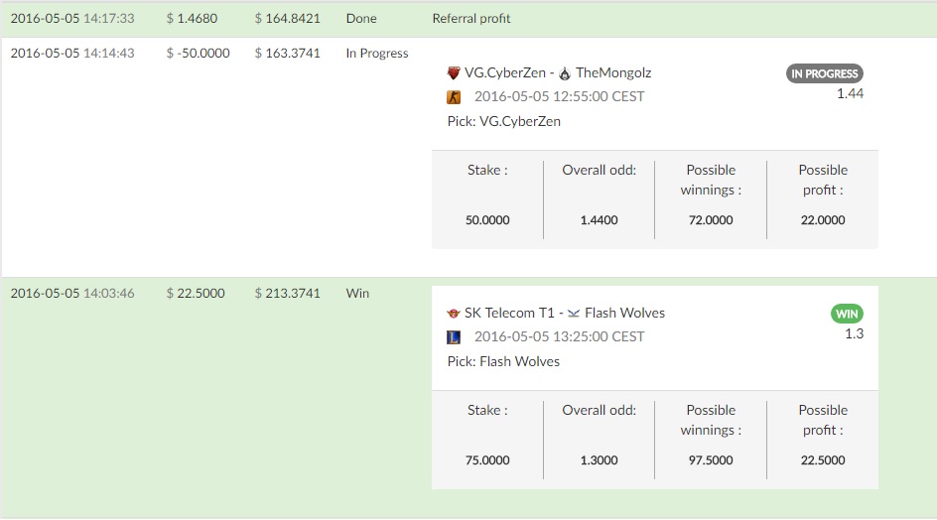
Task: Open the TheMongolz team name link
Action: (x=613, y=72)
